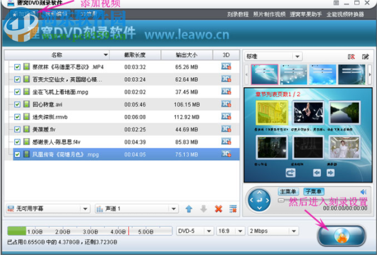
Task: Open 3D settings for 迷失深圳.rmvb
Action: (x=226, y=117)
